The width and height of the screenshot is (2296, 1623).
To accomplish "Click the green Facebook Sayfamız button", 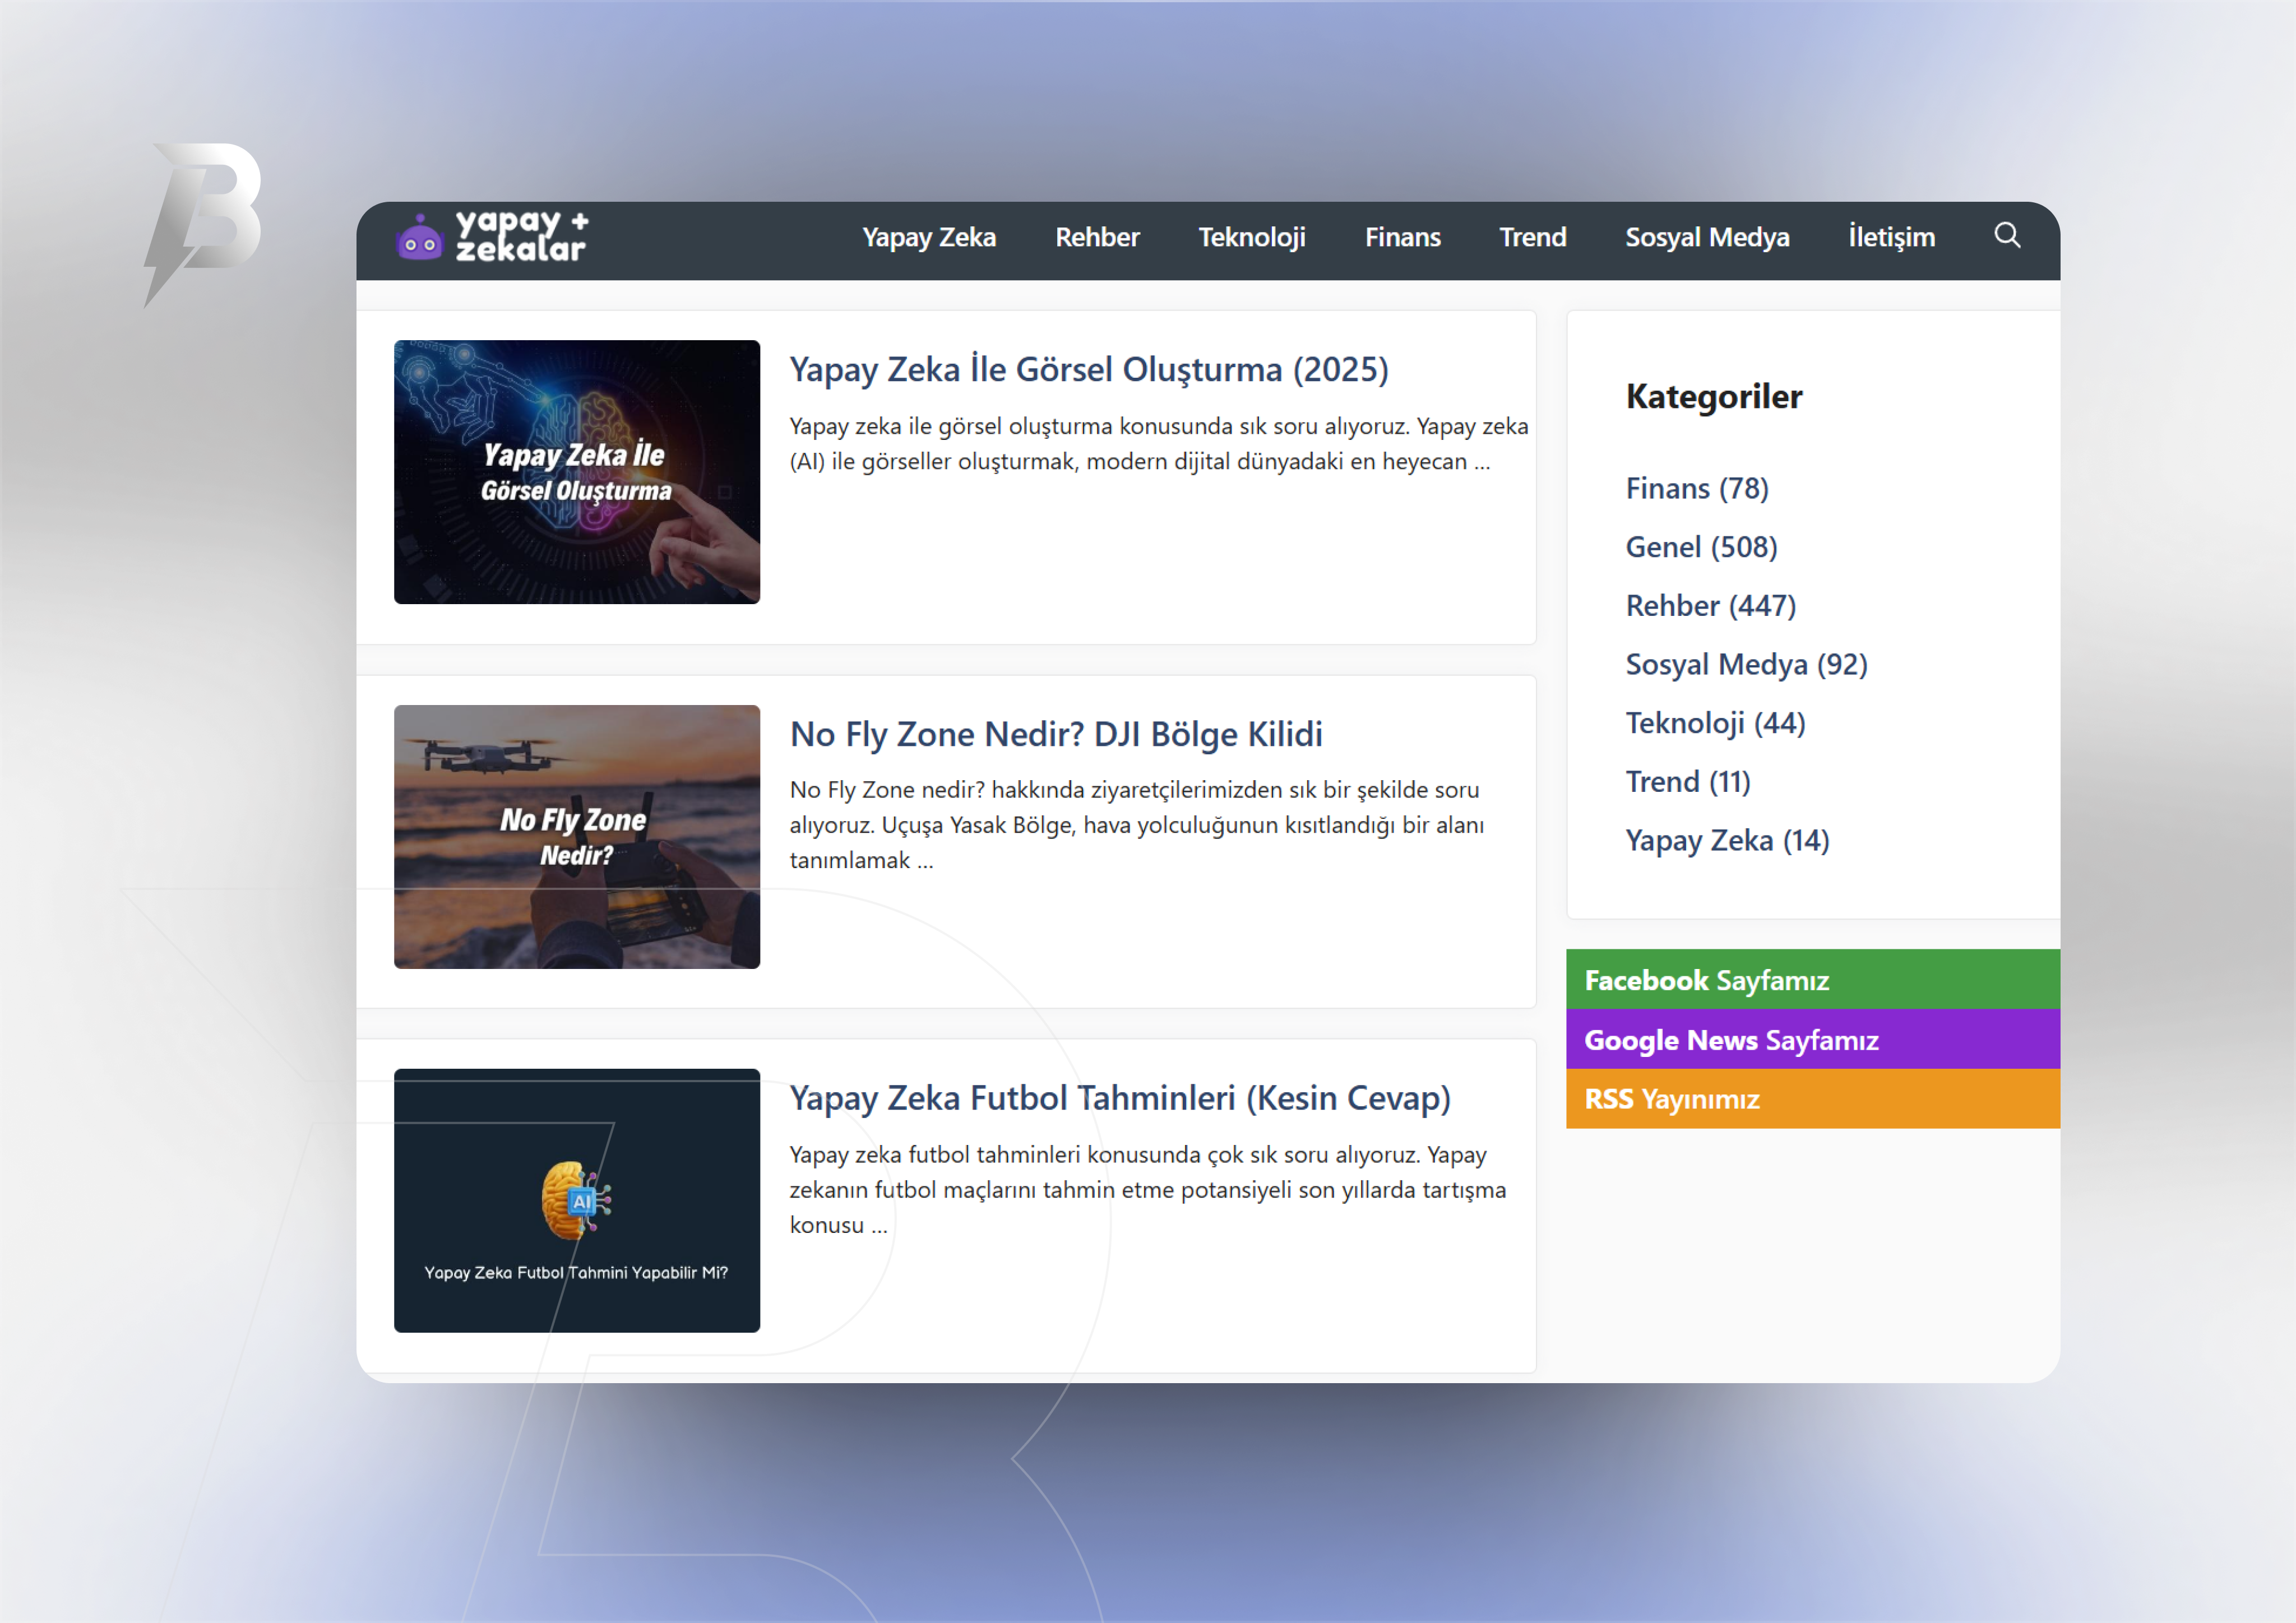I will pyautogui.click(x=1811, y=980).
